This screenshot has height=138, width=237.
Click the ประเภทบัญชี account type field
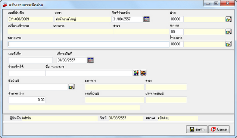coord(166,100)
